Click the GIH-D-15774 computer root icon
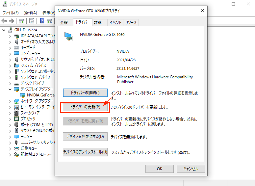 [10, 30]
